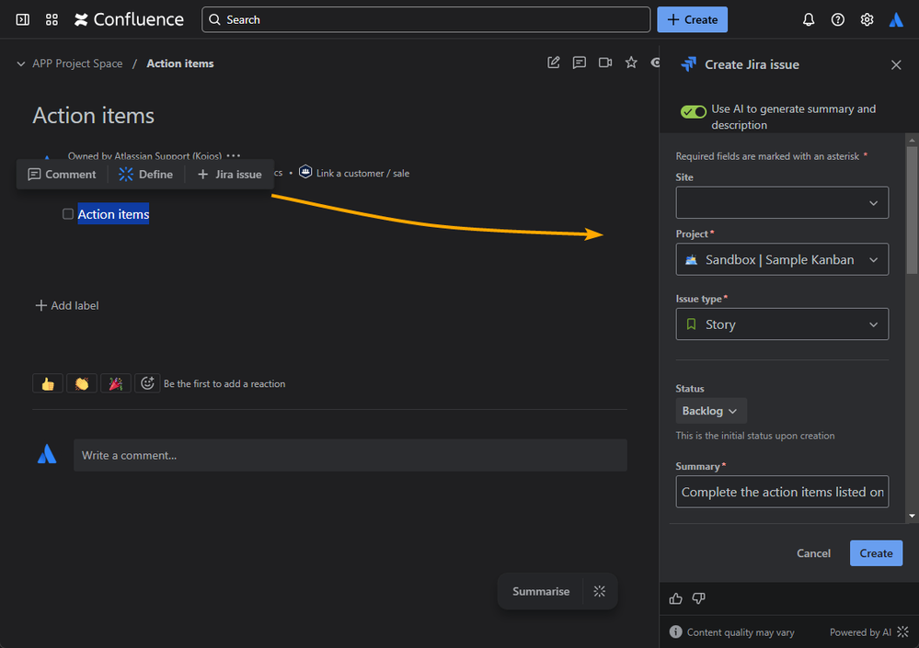Viewport: 919px width, 648px height.
Task: Click the Summarise button
Action: (540, 591)
